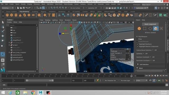Open Maya from Windows taskbar
This screenshot has width=169, height=95.
pos(41,93)
